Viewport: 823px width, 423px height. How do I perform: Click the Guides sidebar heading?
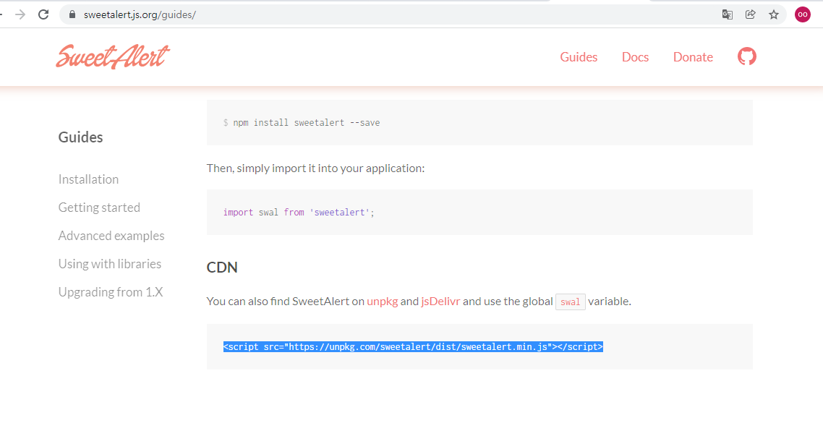(x=80, y=137)
